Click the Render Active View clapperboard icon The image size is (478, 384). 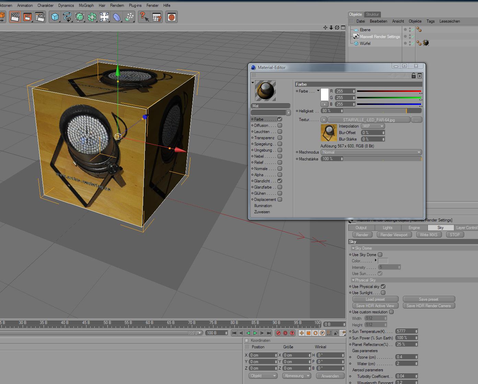[15, 17]
